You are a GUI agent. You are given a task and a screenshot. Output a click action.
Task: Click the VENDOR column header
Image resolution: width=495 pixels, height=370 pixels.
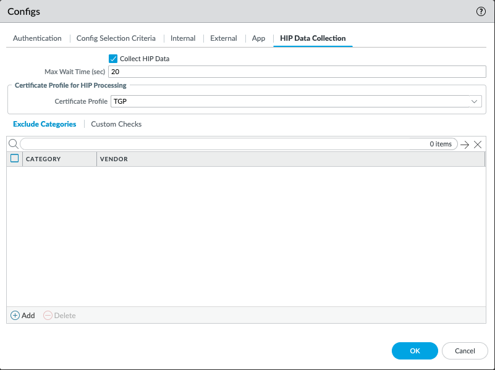click(x=115, y=159)
